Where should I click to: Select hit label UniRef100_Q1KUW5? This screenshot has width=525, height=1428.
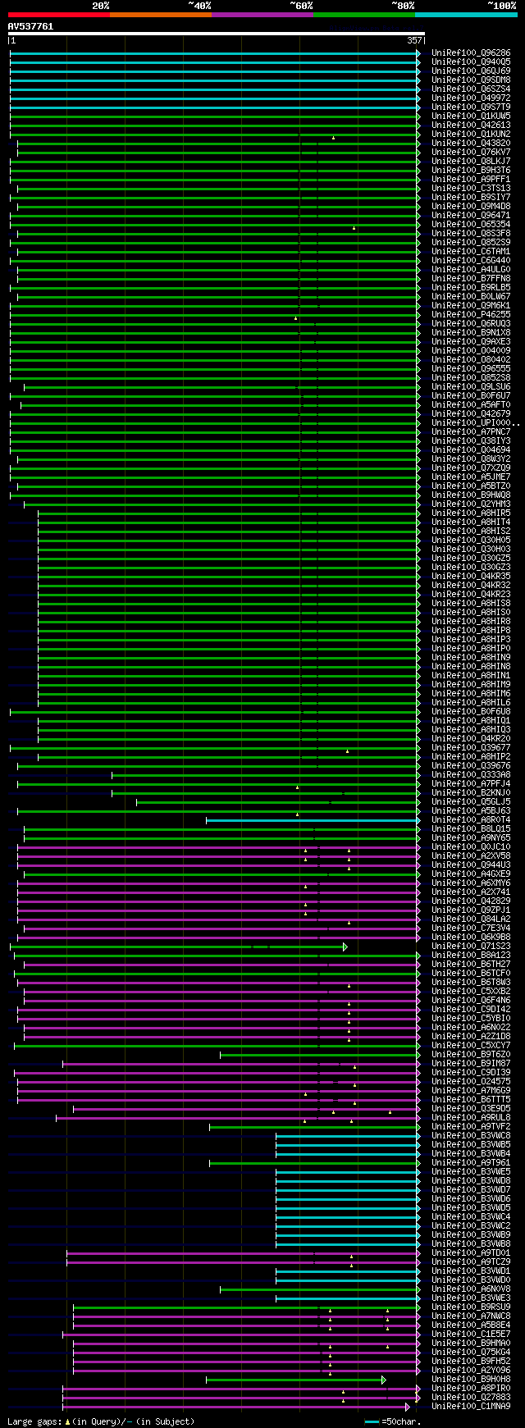(x=471, y=116)
